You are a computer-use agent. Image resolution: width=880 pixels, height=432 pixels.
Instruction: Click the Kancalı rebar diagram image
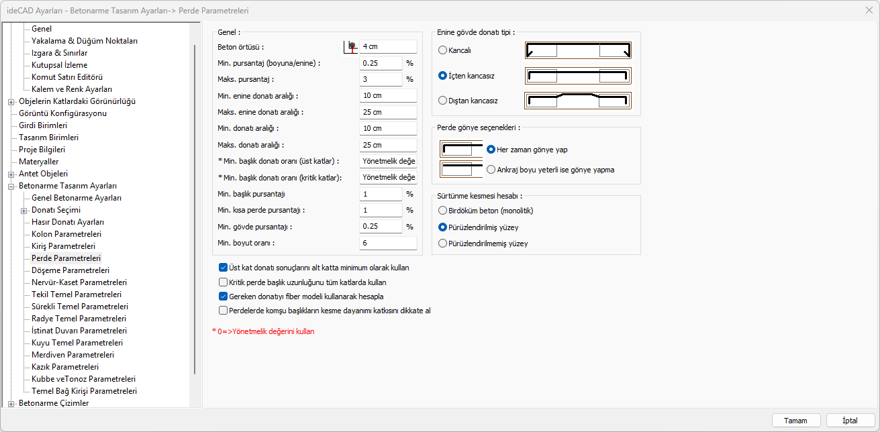(578, 50)
